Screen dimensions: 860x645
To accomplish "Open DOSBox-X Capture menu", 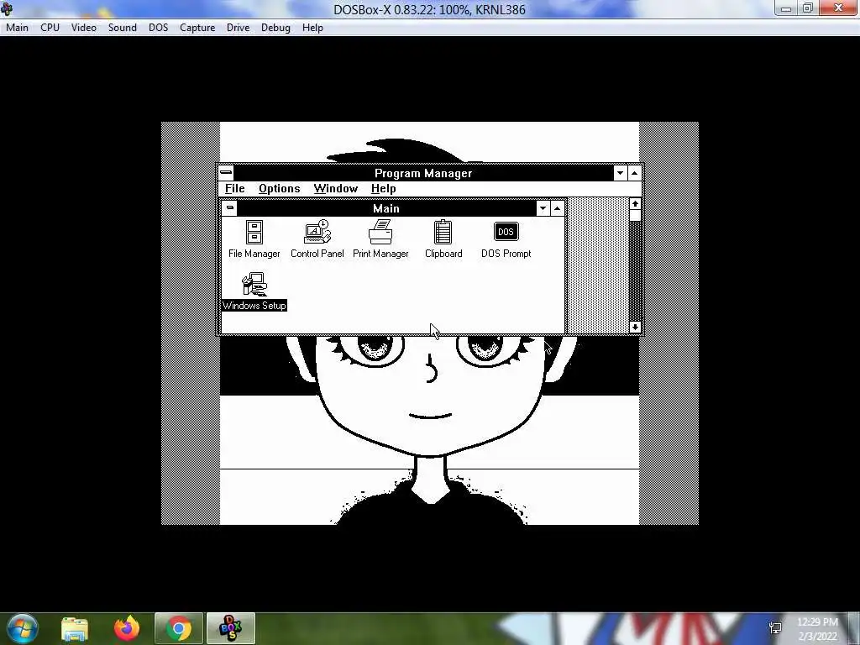I will click(x=197, y=28).
